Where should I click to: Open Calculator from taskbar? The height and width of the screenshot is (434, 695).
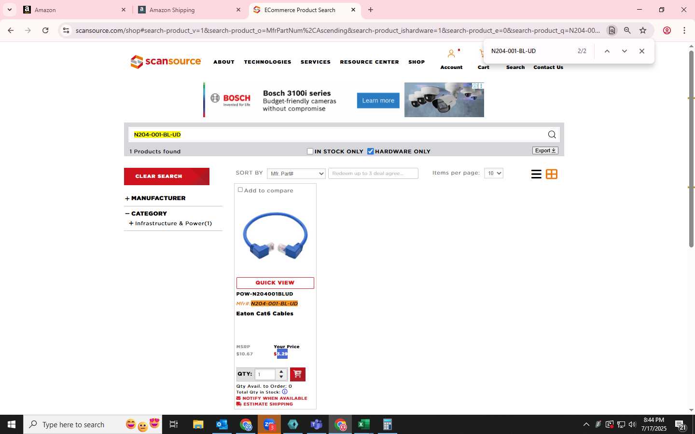click(x=387, y=424)
